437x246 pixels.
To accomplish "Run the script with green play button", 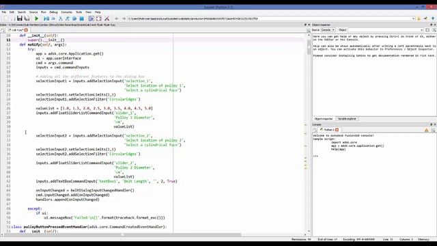I will tap(36, 18).
